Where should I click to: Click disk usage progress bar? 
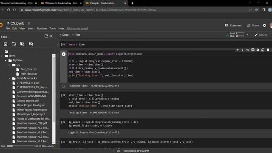coord(20,146)
